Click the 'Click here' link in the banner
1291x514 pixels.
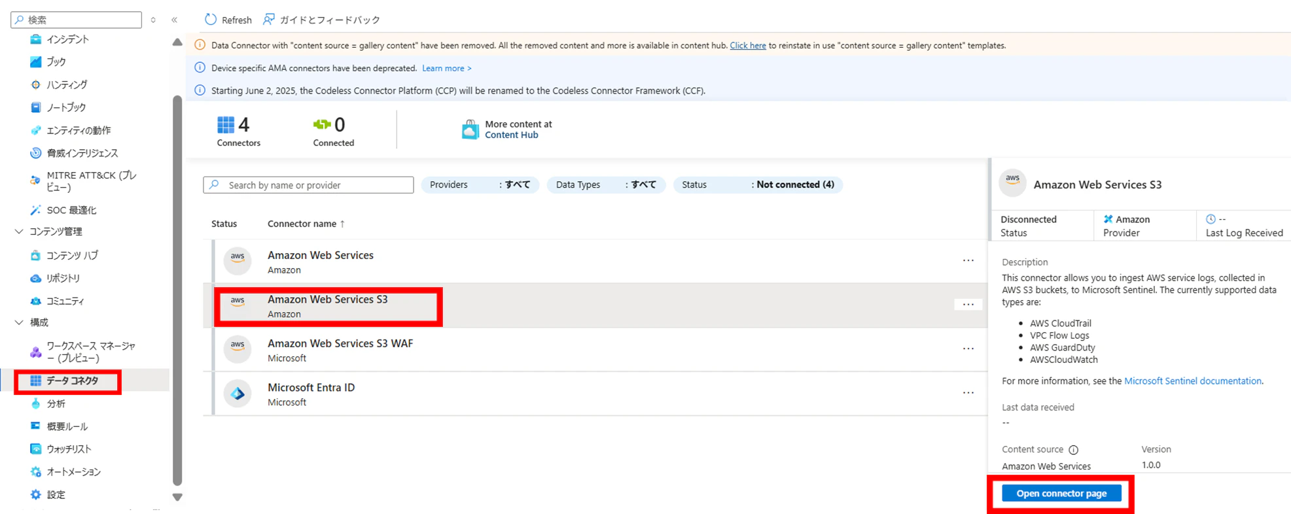[x=748, y=46]
